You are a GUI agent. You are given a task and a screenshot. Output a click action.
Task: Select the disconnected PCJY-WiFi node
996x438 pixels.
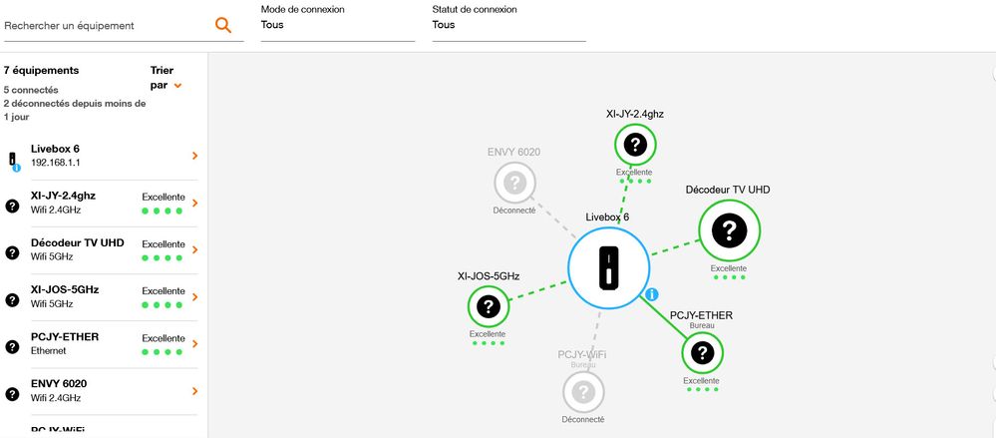pyautogui.click(x=583, y=392)
